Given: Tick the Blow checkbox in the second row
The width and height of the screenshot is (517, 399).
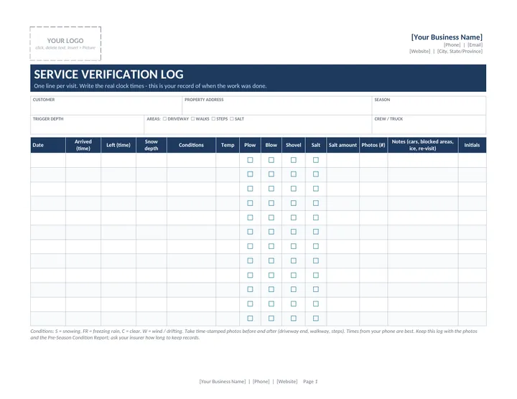Looking at the screenshot, I should click(271, 174).
